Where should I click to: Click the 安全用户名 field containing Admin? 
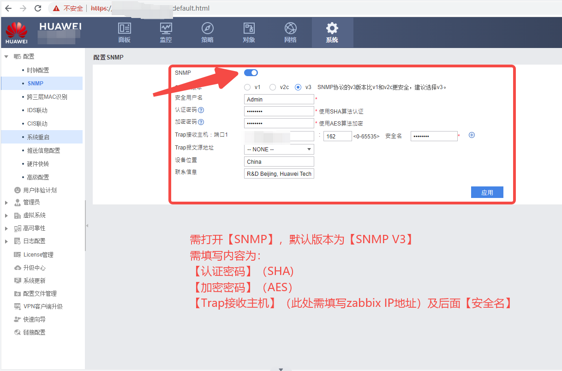[x=279, y=99]
